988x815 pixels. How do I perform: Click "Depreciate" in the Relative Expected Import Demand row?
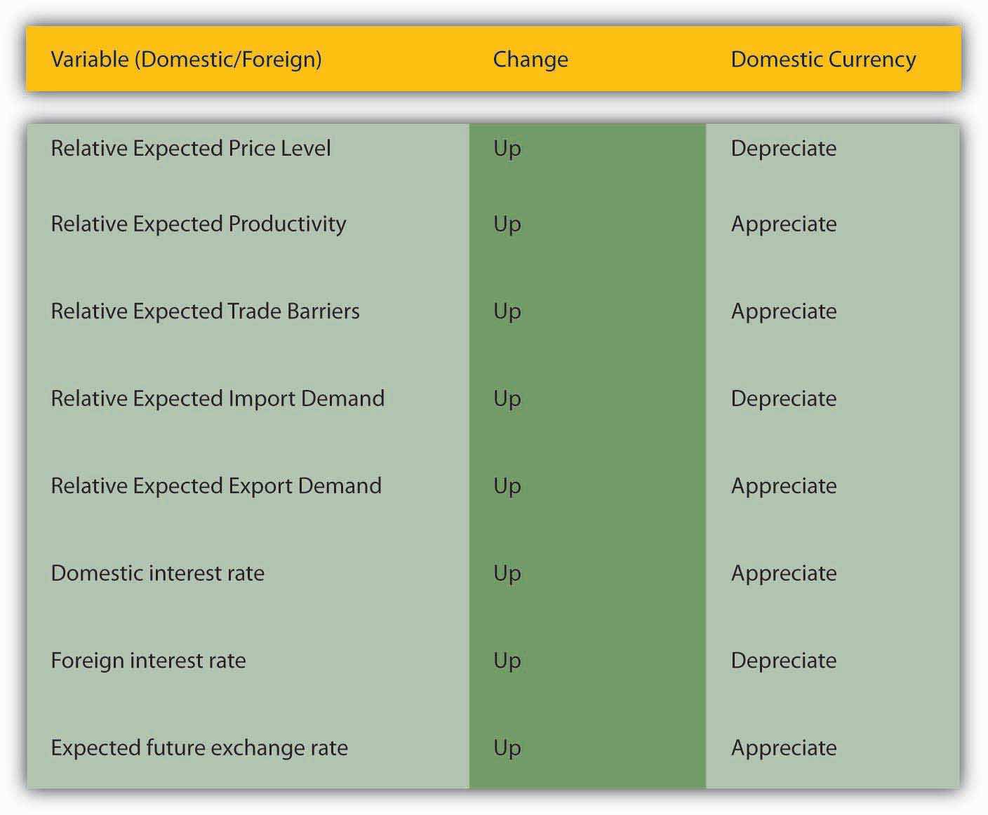click(783, 399)
